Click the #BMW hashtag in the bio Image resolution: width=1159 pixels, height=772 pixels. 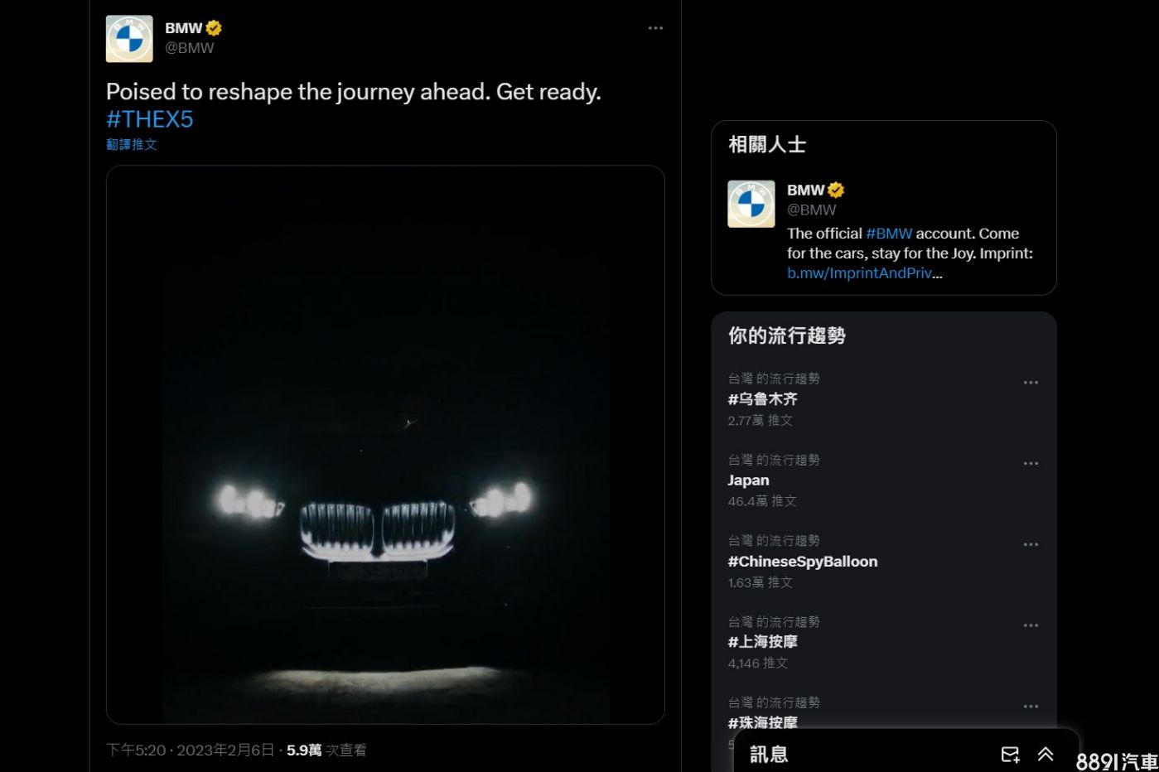pos(889,234)
